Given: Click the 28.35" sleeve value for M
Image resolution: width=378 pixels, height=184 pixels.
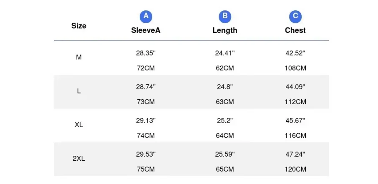Looking at the screenshot, I should click(146, 53).
